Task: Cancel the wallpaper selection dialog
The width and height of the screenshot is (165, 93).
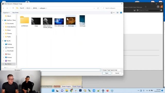Action: (x=117, y=73)
